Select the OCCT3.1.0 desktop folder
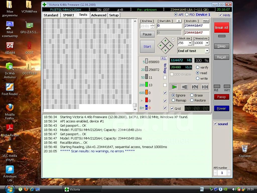The image size is (257, 193). (29, 69)
